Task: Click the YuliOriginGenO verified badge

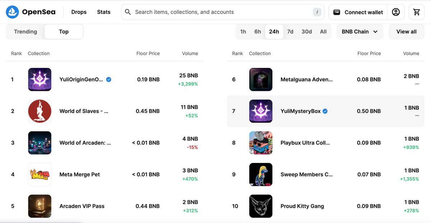Action: pos(108,79)
